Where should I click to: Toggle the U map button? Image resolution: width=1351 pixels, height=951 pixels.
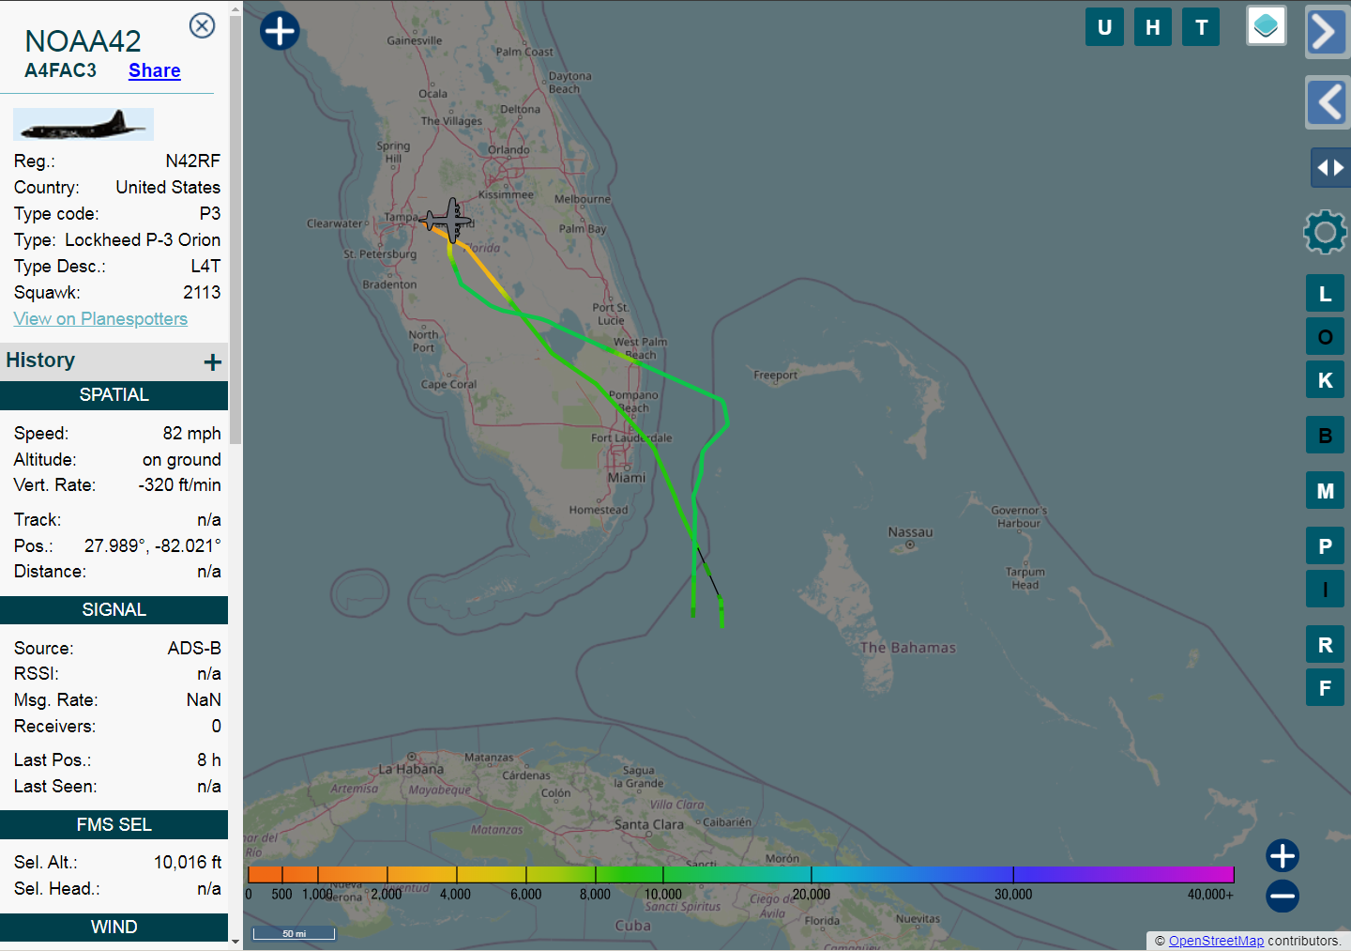pos(1104,27)
